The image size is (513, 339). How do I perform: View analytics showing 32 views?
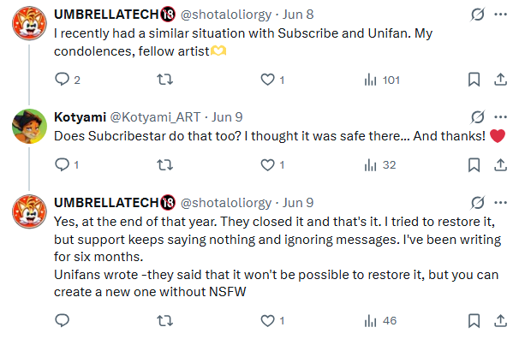tap(380, 165)
